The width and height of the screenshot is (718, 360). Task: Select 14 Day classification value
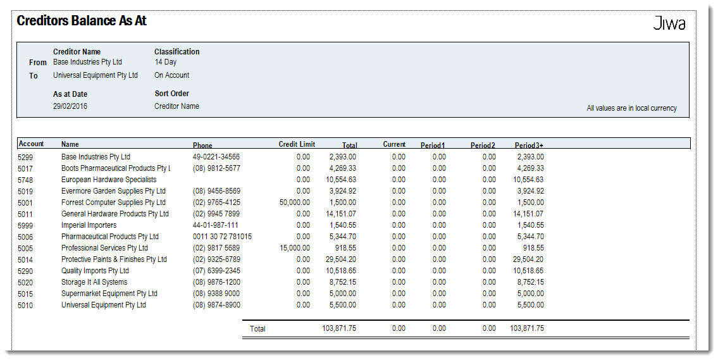click(165, 62)
